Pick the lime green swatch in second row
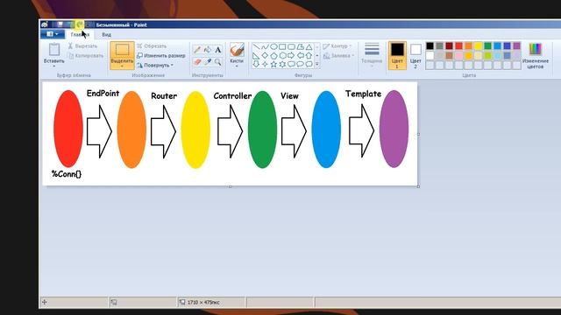Viewport: 561px width, 315px height. 488,56
